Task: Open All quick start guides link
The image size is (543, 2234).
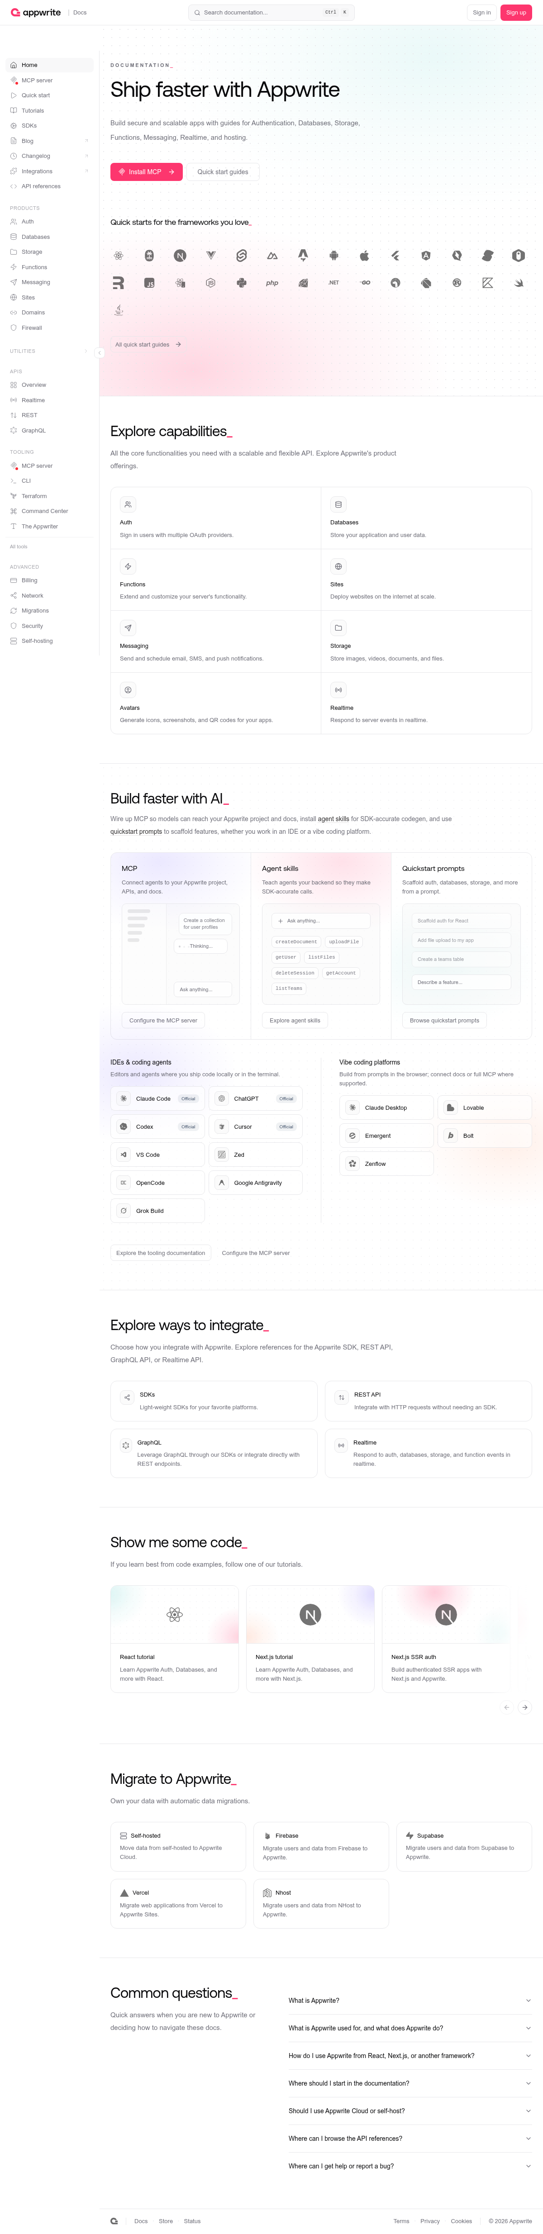Action: [148, 344]
